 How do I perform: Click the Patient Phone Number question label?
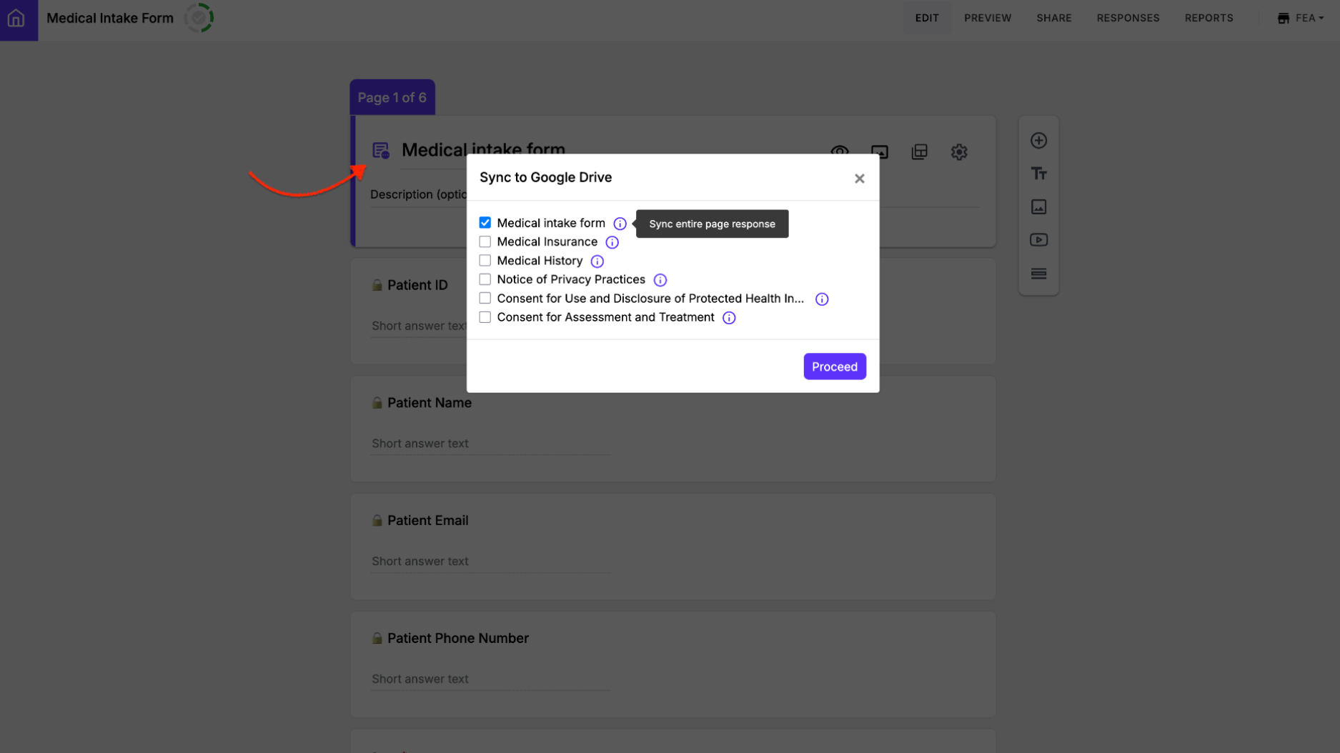click(x=457, y=639)
